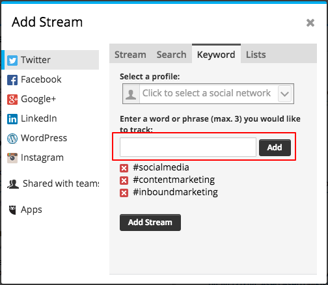The image size is (328, 285).
Task: Pick the Google+ icon in sidebar
Action: 12,100
